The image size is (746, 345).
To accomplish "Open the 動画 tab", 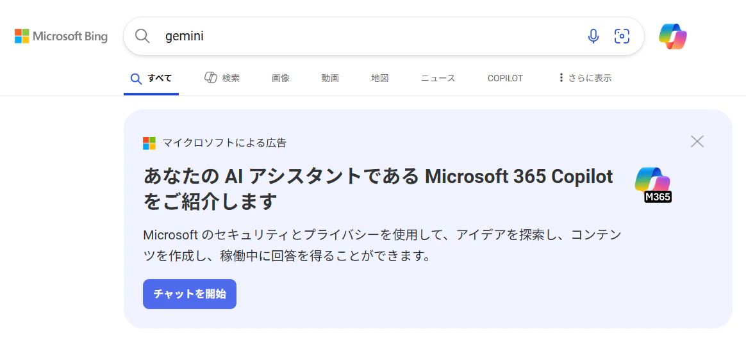I will tap(330, 78).
